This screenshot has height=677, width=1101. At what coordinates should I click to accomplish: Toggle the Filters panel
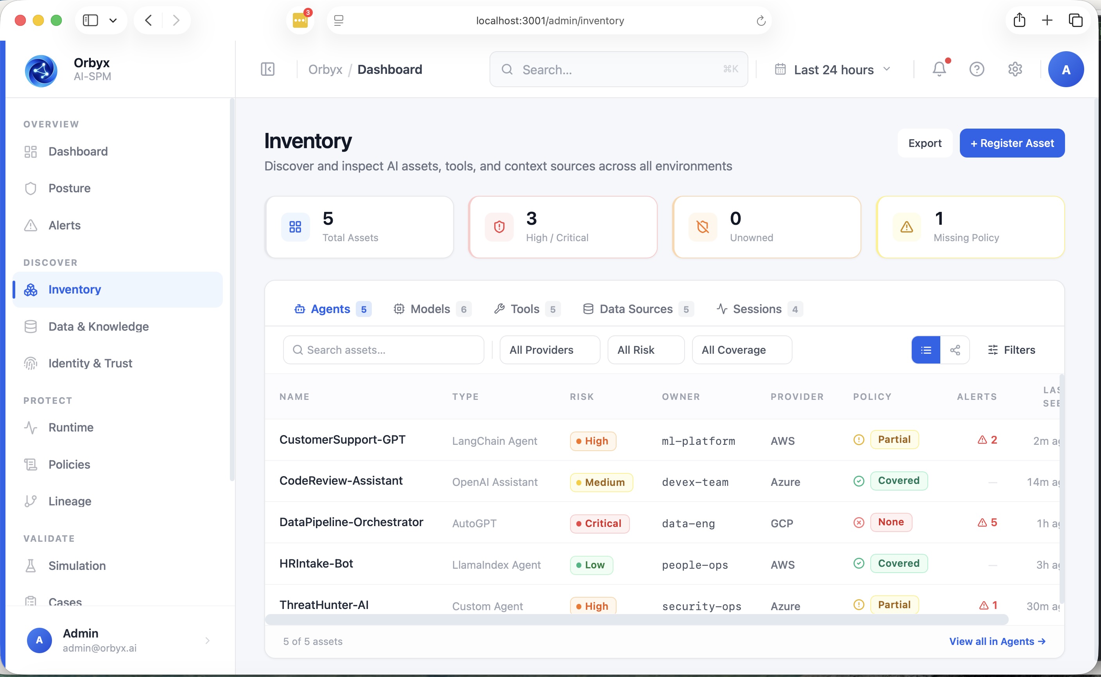[x=1011, y=350]
